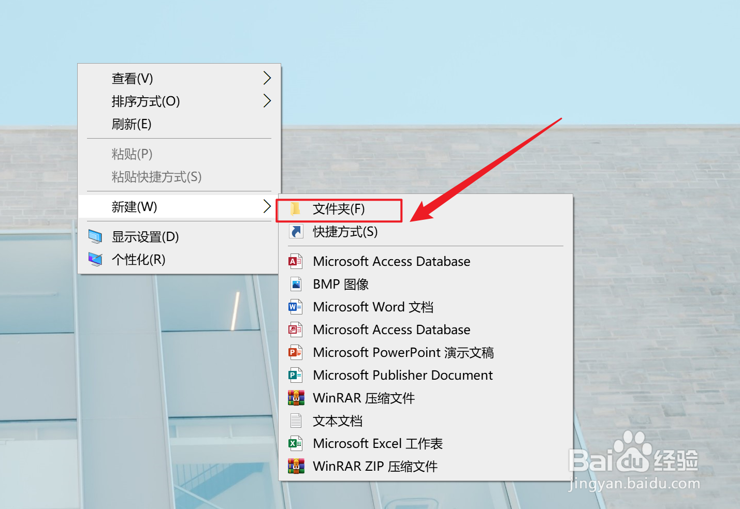Create new Microsoft PowerPoint 演示文稿
This screenshot has width=740, height=509.
[426, 352]
